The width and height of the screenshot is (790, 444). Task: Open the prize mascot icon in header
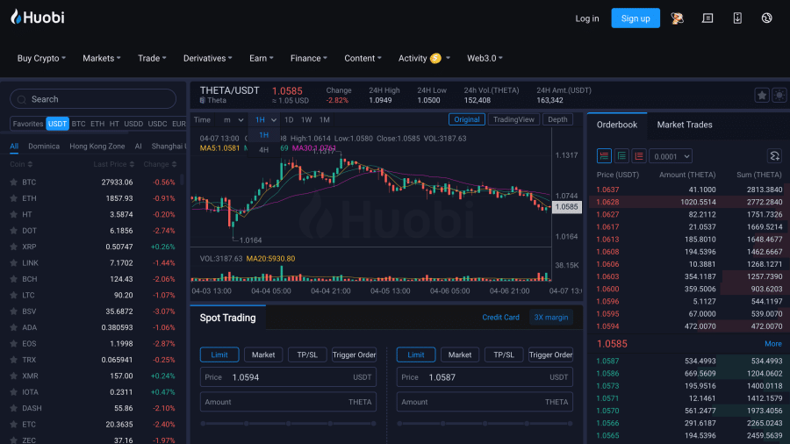pos(677,18)
